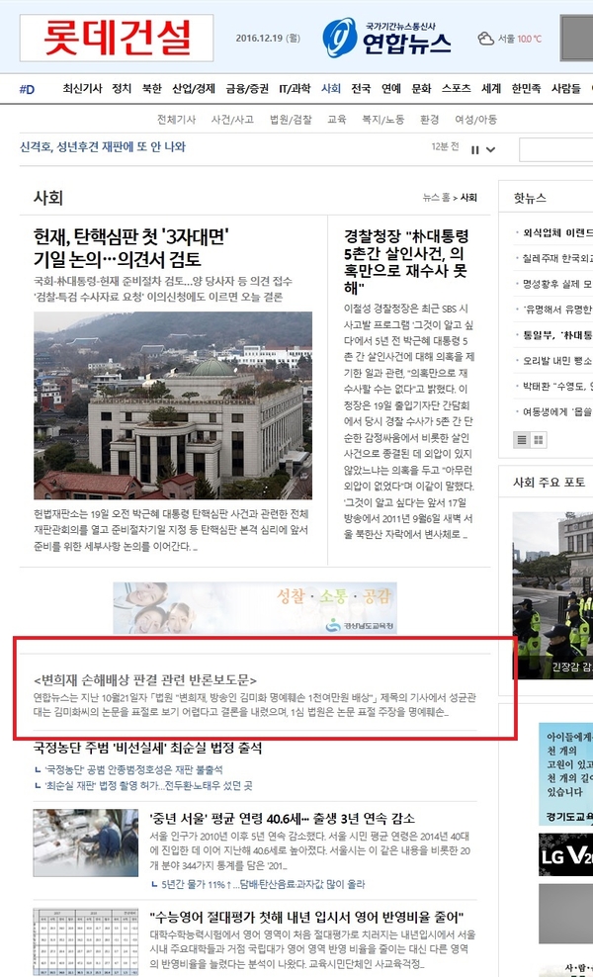Viewport: 593px width, 977px height.
Task: Go to 세계 section
Action: (491, 88)
